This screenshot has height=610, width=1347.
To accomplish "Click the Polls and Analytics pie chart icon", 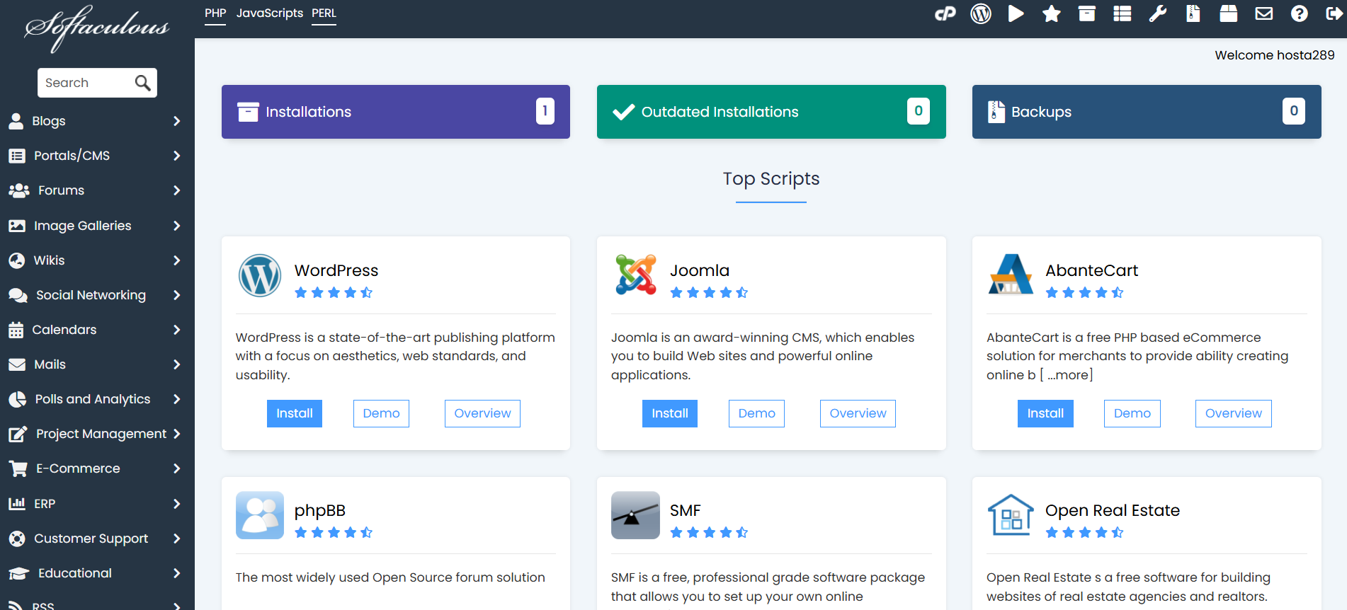I will (x=17, y=399).
